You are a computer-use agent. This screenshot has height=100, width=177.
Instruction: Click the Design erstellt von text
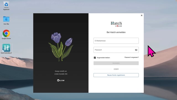[x=61, y=71]
